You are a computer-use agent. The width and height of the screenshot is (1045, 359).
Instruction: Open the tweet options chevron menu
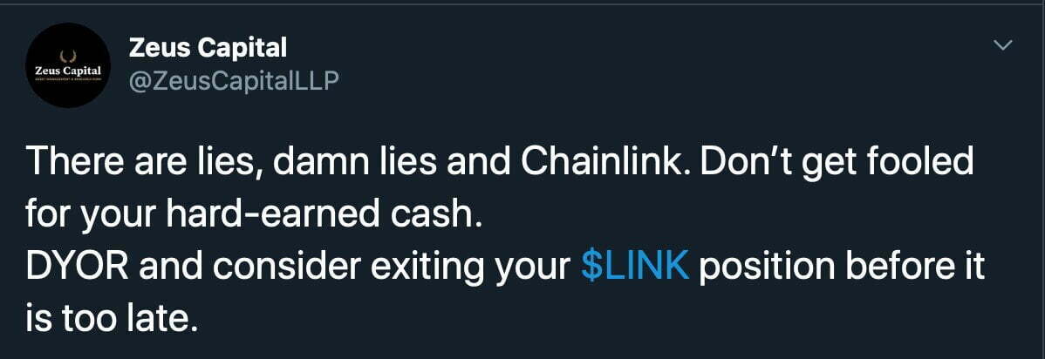(x=1005, y=45)
